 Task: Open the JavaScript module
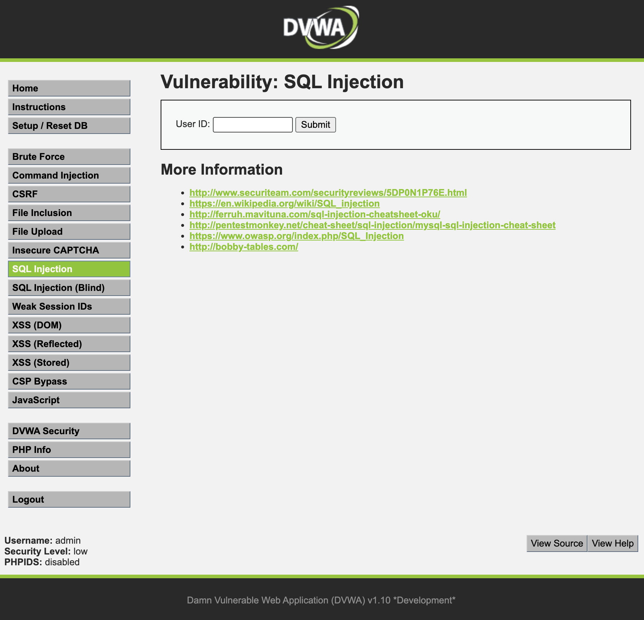69,400
